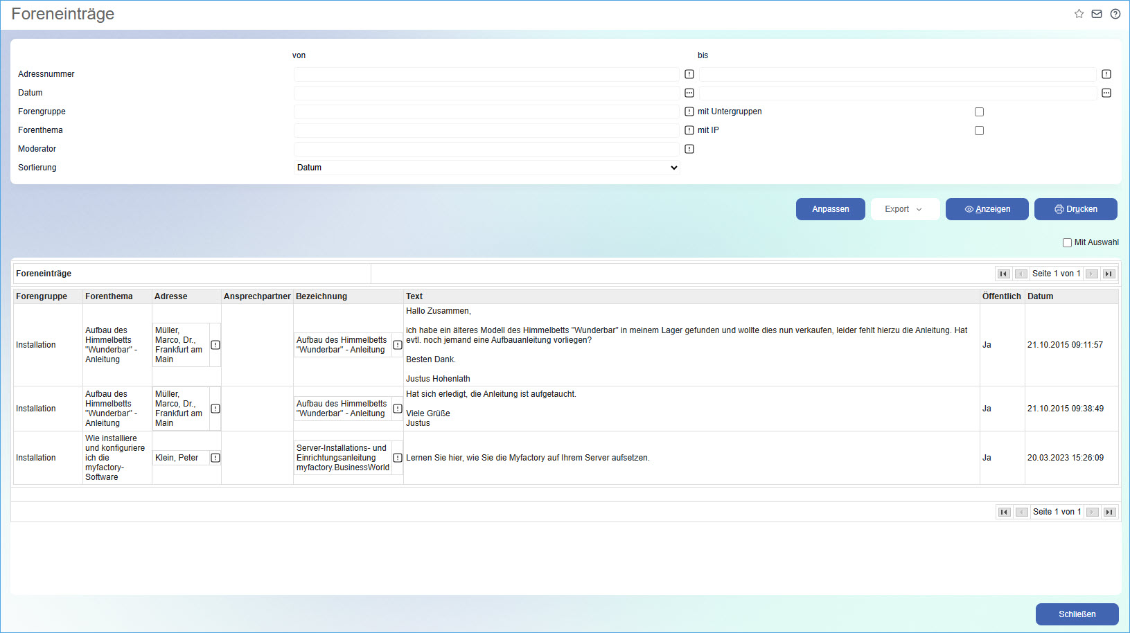This screenshot has width=1130, height=633.
Task: Close the form with Schließen
Action: [1077, 614]
